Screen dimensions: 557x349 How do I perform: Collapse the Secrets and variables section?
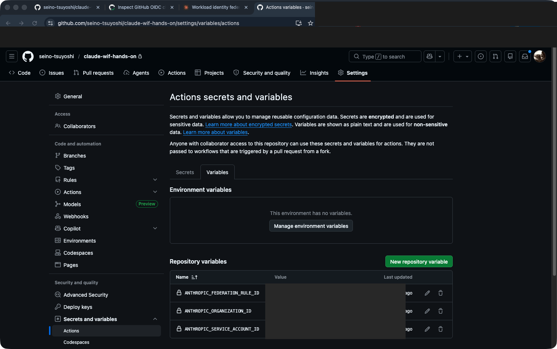106,319
